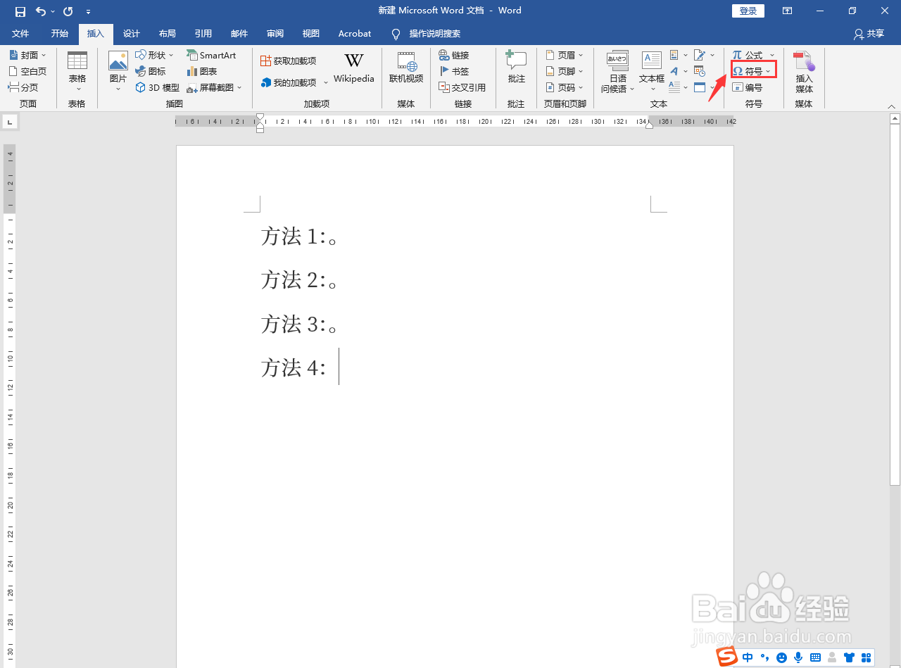Switch to the 设计 tab

point(132,33)
